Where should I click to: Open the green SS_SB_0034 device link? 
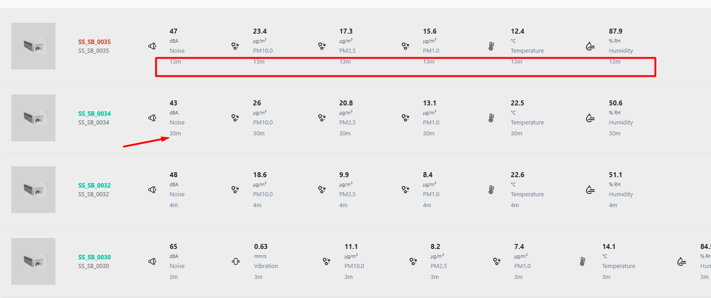click(94, 114)
